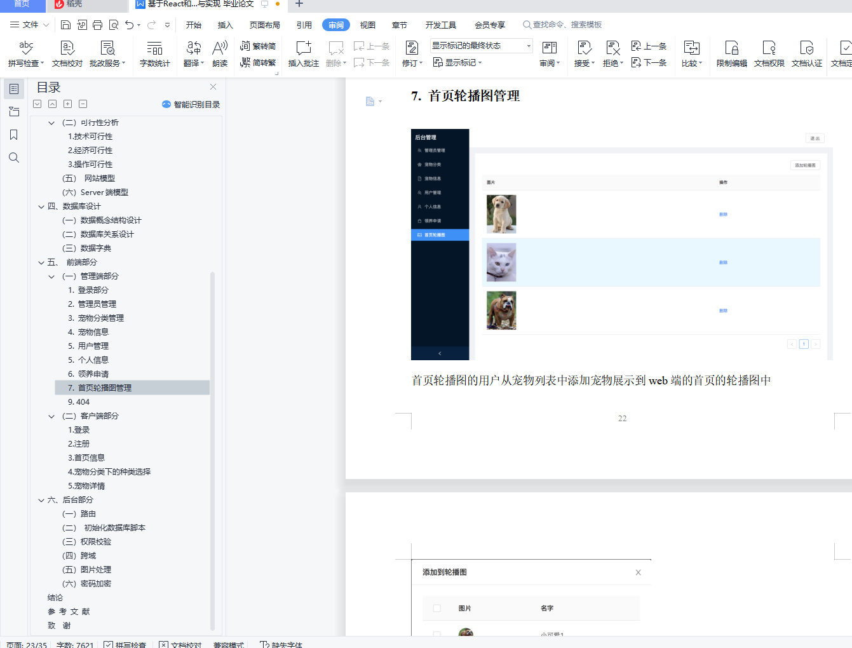Collapse the (二) 客户端部分 subsection

point(51,416)
